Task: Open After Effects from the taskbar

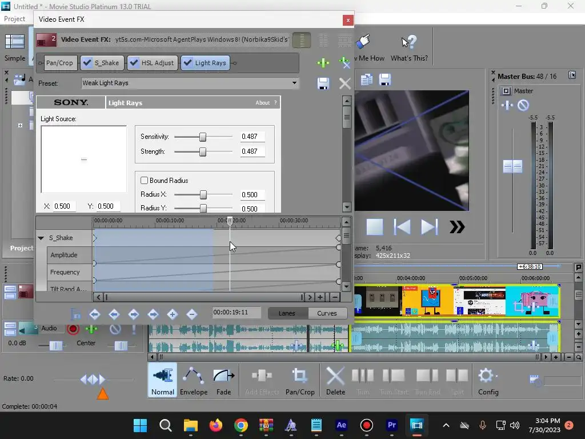Action: coord(342,425)
